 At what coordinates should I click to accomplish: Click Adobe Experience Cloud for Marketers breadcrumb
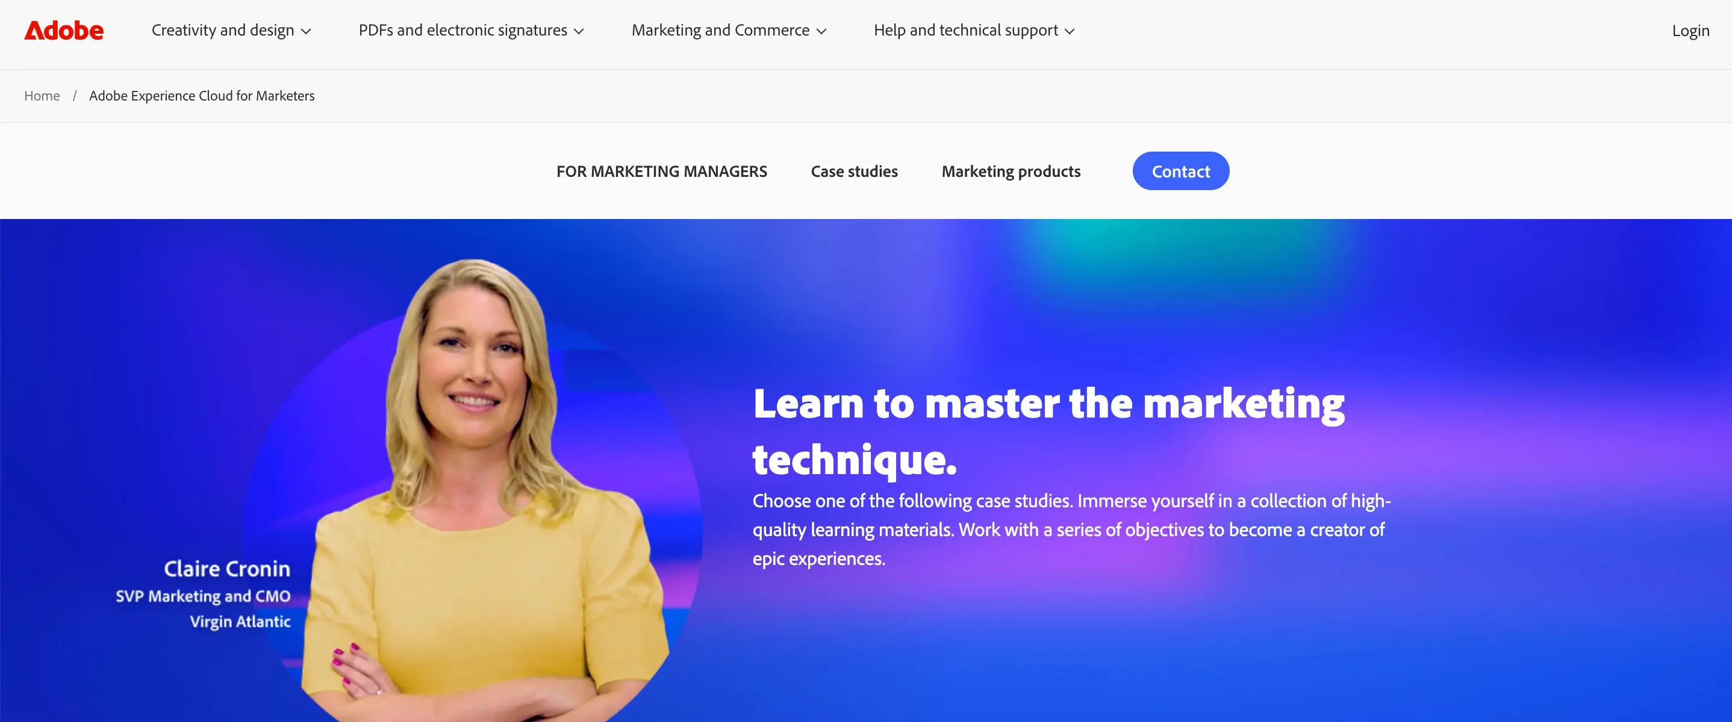click(x=202, y=96)
